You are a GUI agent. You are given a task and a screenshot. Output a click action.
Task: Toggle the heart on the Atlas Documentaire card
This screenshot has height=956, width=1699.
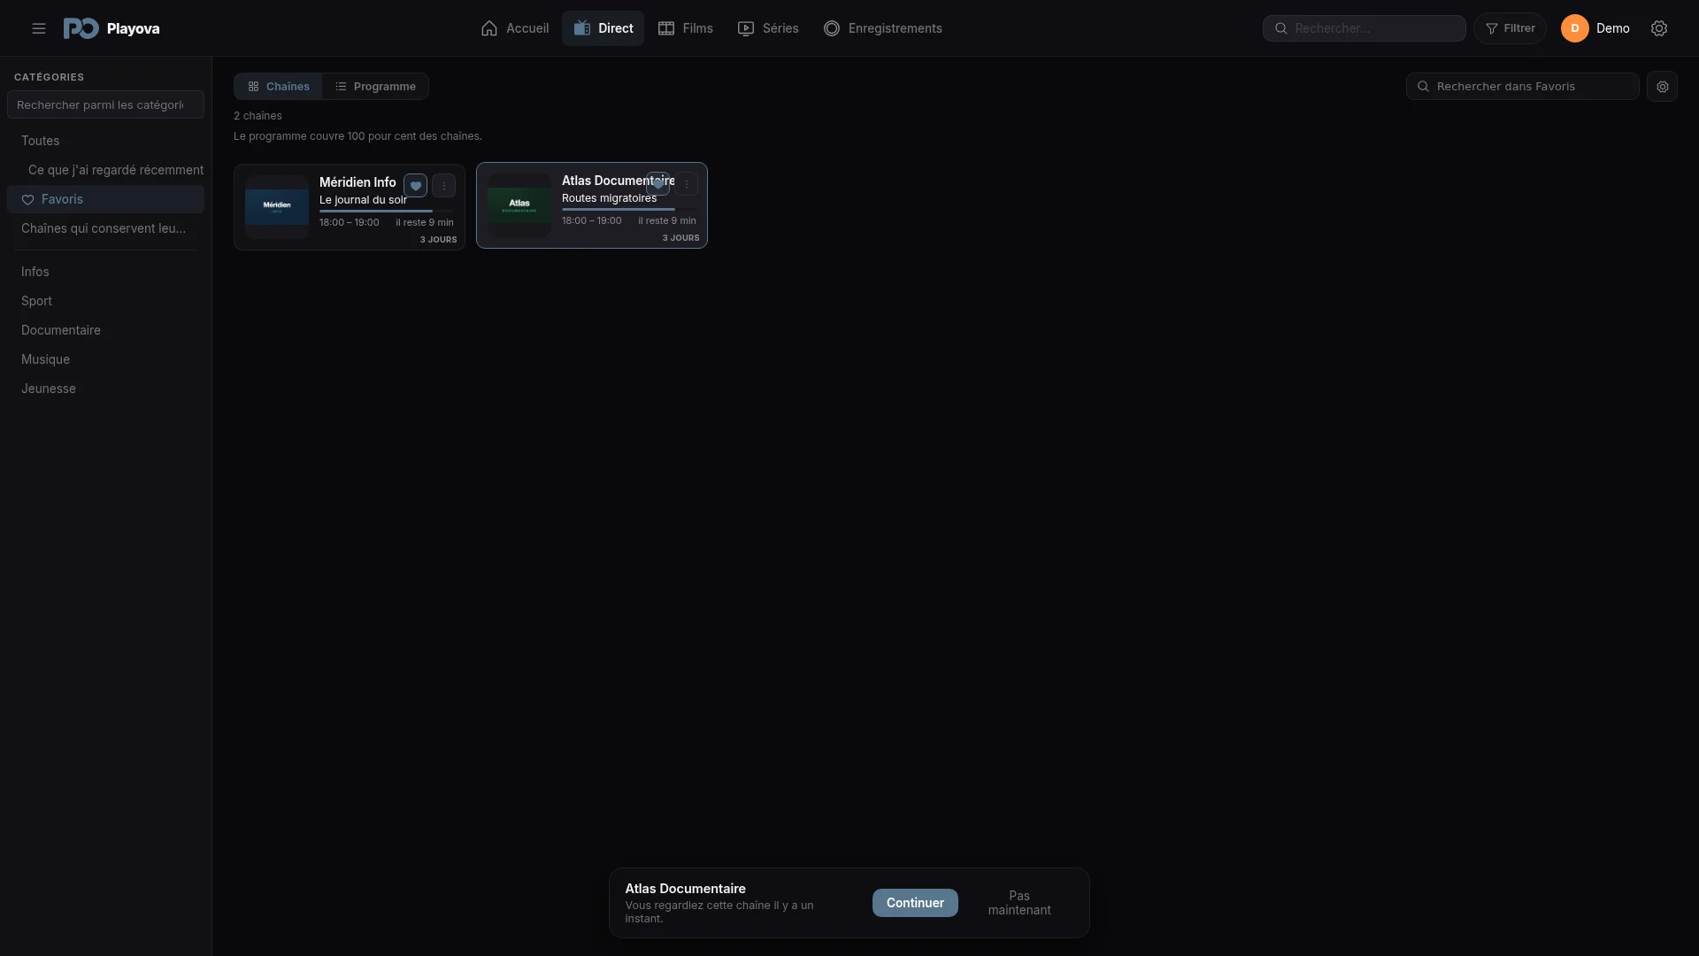point(658,184)
